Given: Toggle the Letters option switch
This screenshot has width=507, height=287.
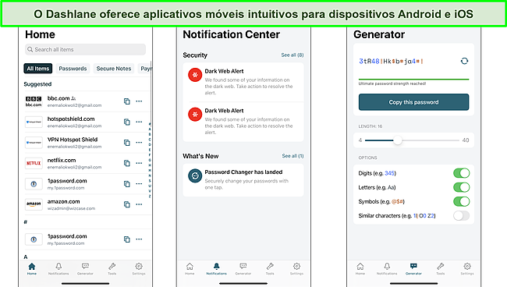Looking at the screenshot, I should [462, 187].
